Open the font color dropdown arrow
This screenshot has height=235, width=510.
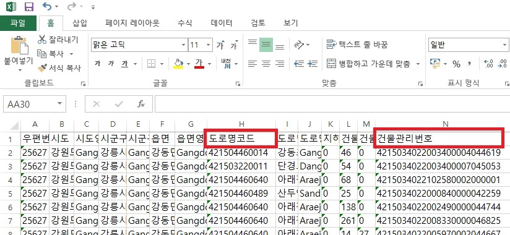[x=209, y=64]
